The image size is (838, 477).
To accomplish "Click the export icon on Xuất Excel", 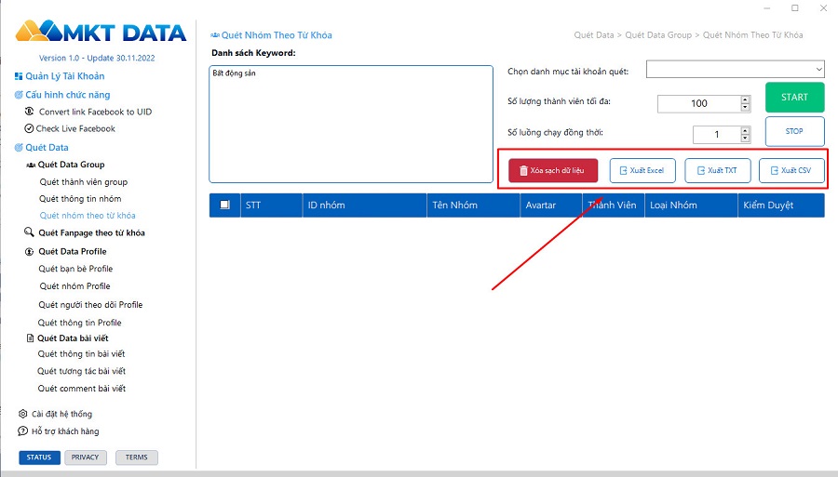I will [x=623, y=171].
